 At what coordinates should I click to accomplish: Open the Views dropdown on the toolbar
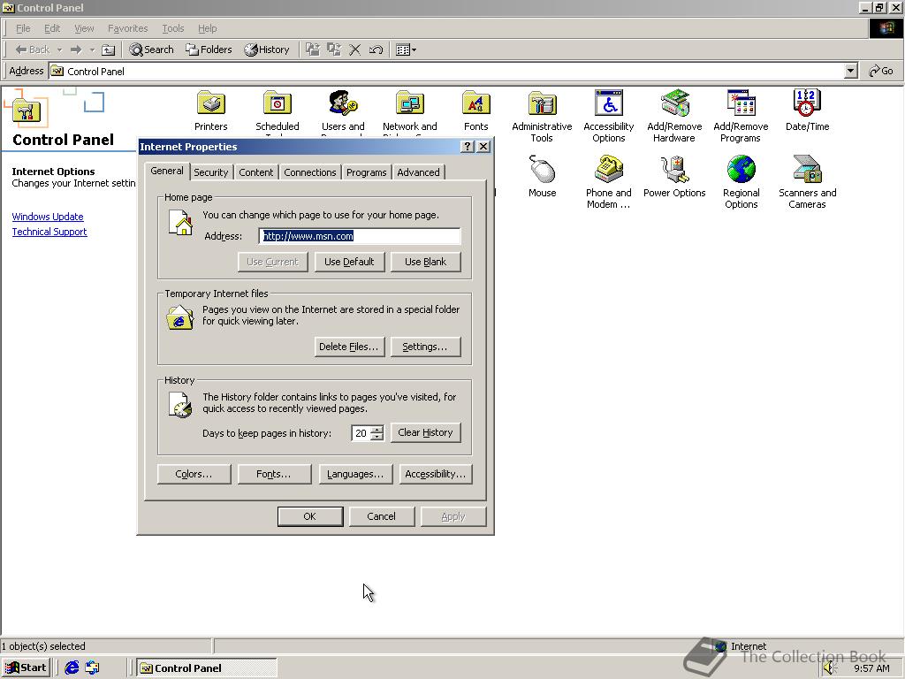[x=406, y=50]
